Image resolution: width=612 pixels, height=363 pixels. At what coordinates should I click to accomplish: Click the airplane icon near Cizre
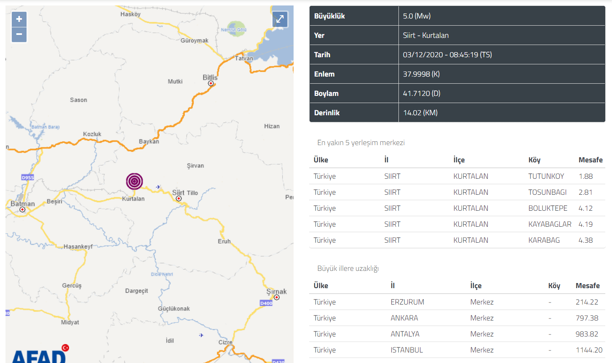coord(201,335)
